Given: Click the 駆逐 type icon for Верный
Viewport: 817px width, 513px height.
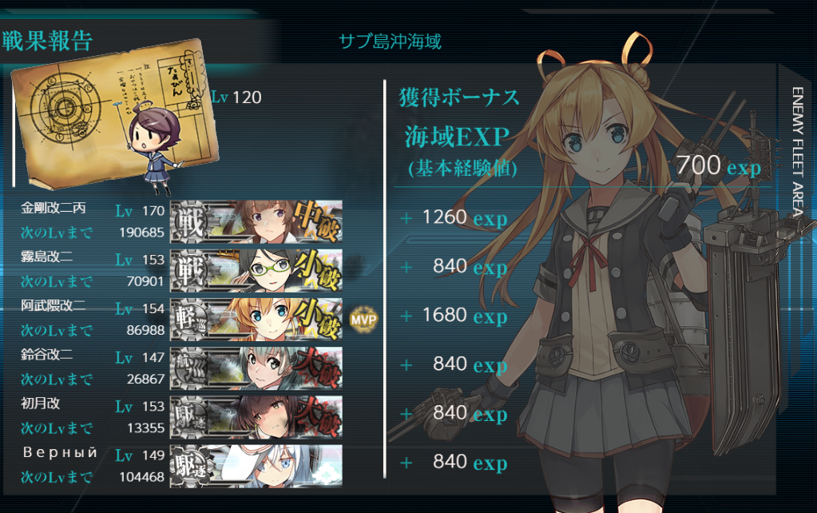Looking at the screenshot, I should [x=189, y=466].
